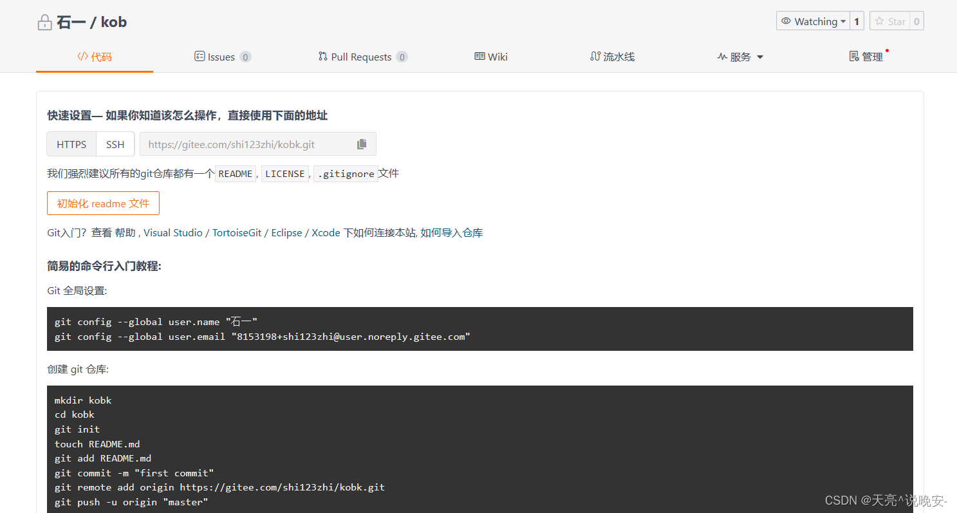Open the Visual Studio link
This screenshot has height=513, width=957.
[173, 233]
